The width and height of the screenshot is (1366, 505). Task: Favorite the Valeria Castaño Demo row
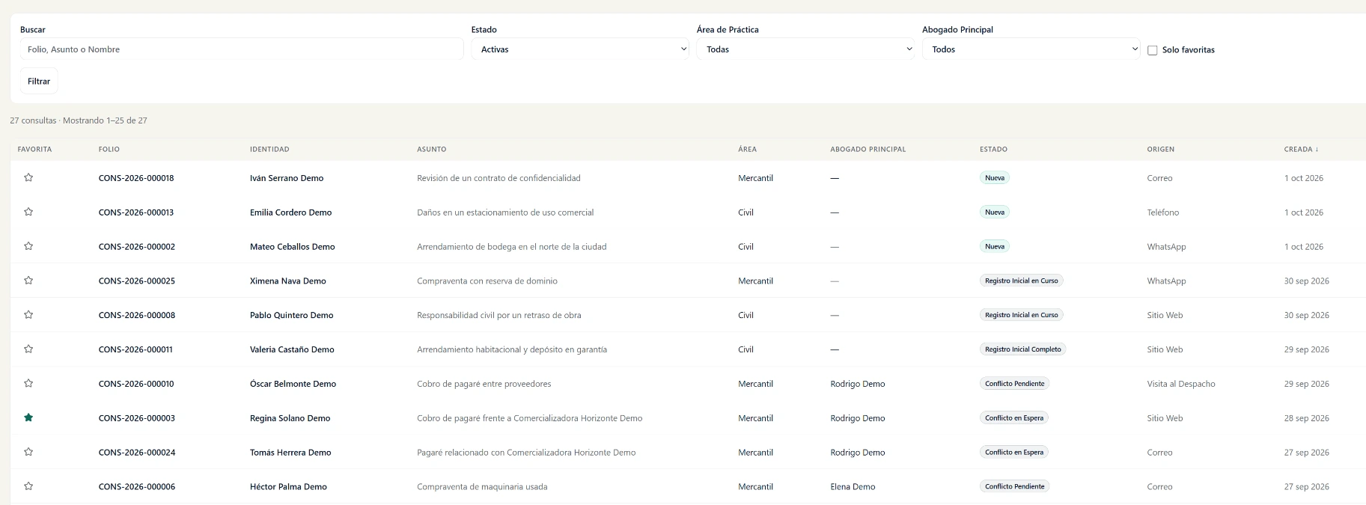click(28, 349)
